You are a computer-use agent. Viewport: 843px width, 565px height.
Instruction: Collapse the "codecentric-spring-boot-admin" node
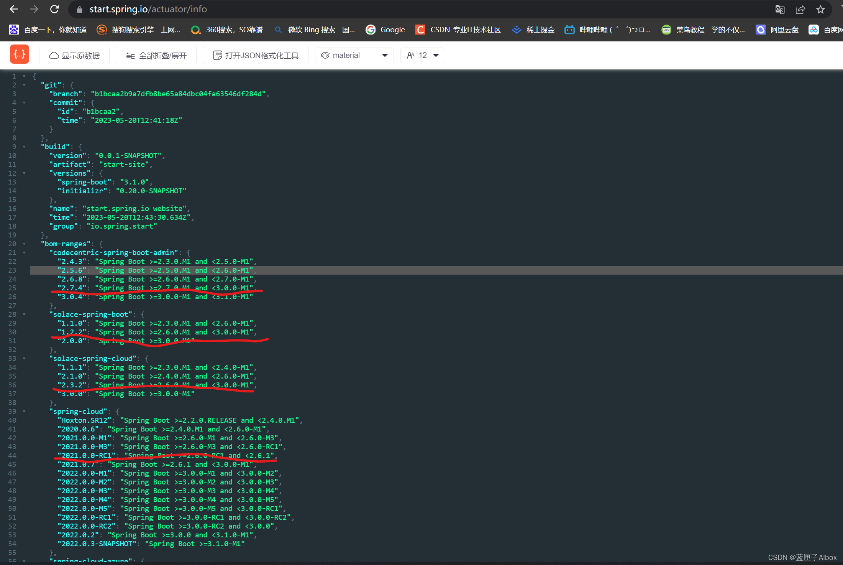(x=24, y=253)
